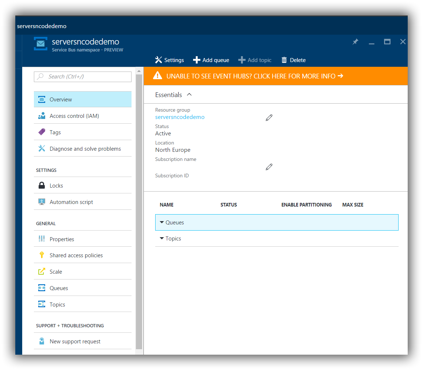Click the Topics icon in sidebar
Screen dimensions: 423x370
[x=42, y=304]
